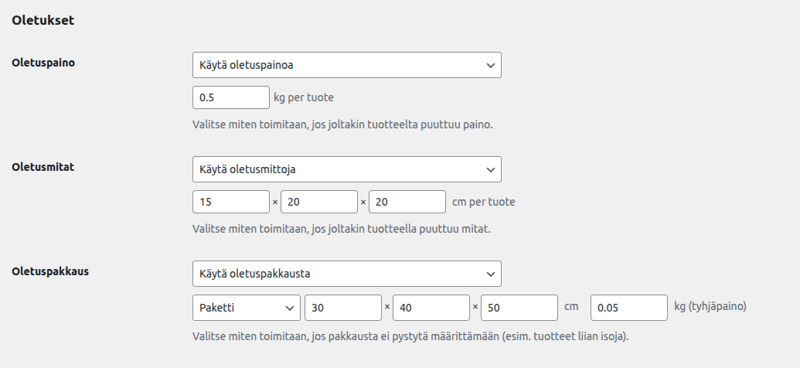Select the last Oletusmitat dimension field before cm
This screenshot has height=368, width=800.
(407, 202)
